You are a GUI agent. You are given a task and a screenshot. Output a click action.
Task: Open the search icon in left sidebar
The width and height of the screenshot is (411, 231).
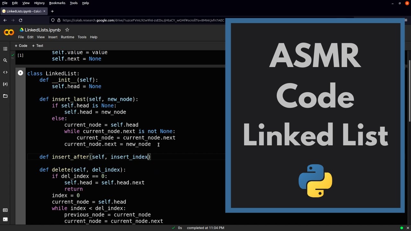click(x=5, y=60)
